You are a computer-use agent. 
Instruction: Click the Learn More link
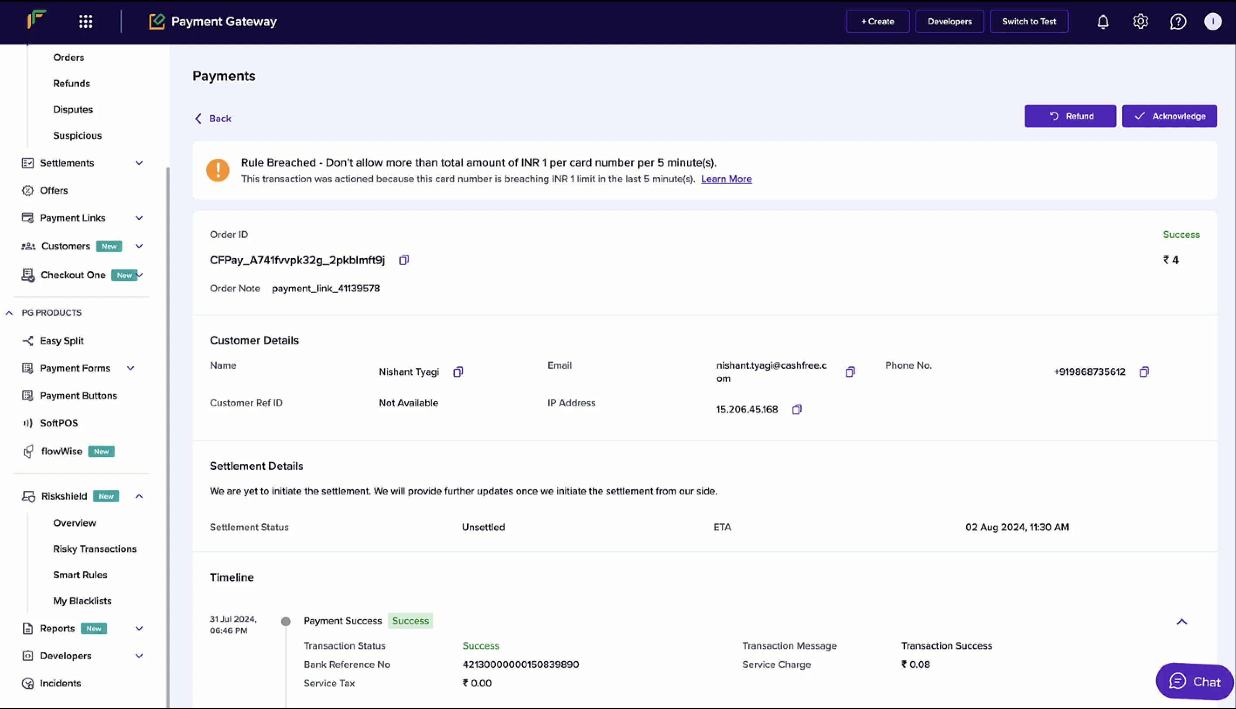tap(726, 179)
